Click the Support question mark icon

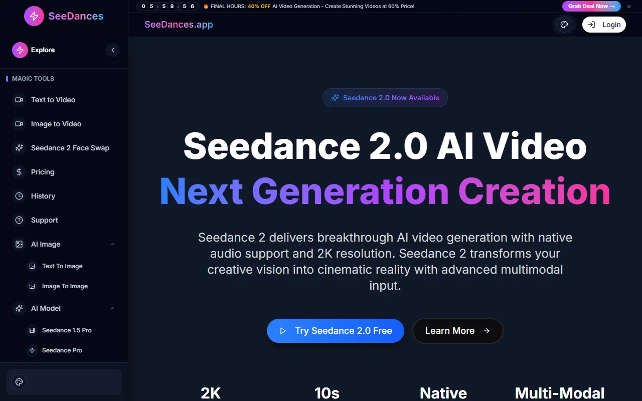coord(19,220)
